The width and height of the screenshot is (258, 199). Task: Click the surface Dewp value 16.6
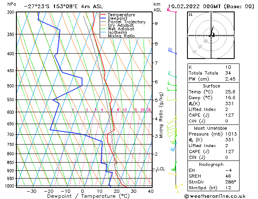(230, 98)
